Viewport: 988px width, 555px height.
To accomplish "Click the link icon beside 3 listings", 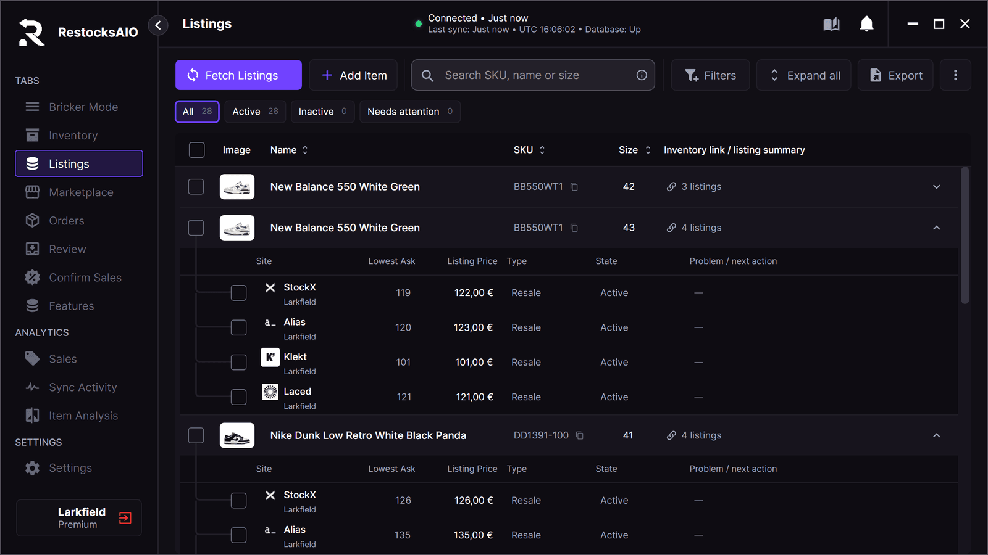I will [x=671, y=187].
